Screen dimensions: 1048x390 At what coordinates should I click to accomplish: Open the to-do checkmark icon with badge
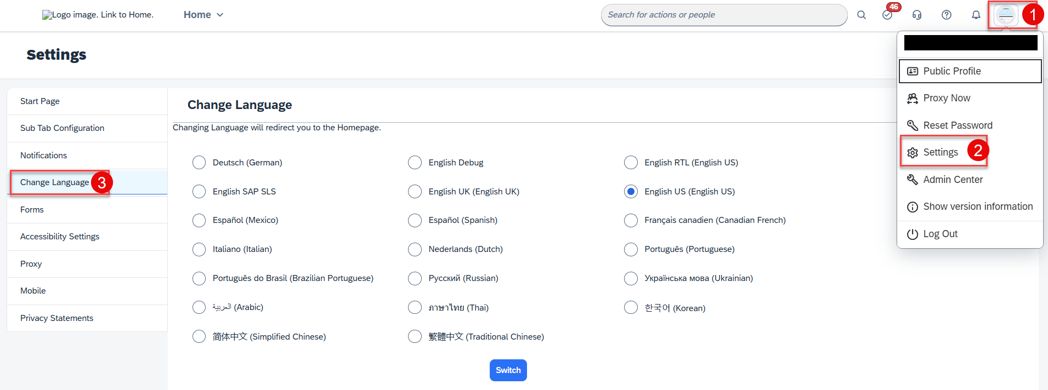[888, 15]
